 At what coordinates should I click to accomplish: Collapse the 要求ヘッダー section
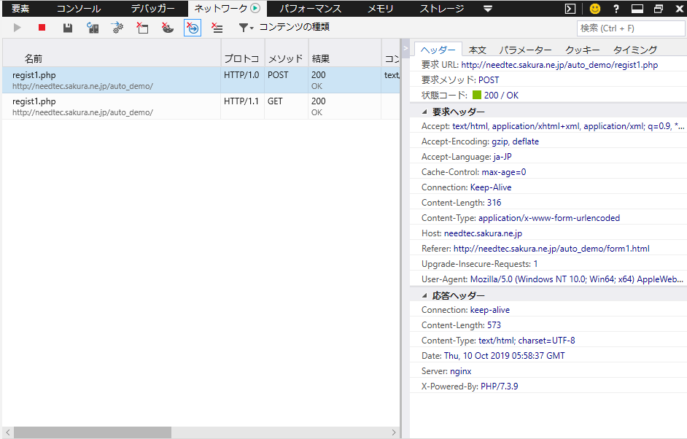pos(424,112)
